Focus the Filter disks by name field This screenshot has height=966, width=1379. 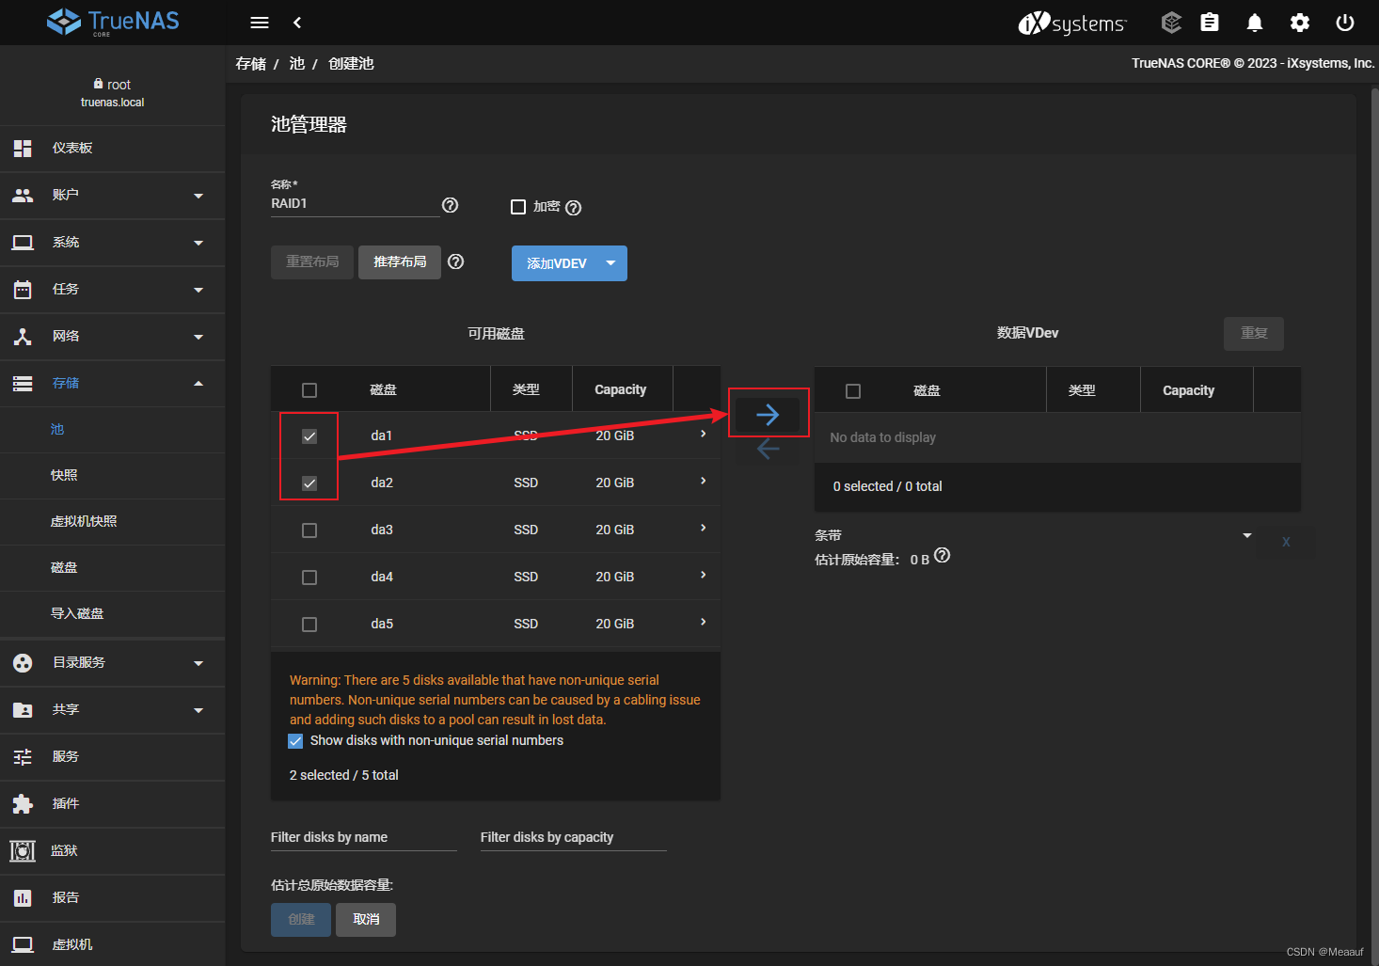pyautogui.click(x=364, y=838)
